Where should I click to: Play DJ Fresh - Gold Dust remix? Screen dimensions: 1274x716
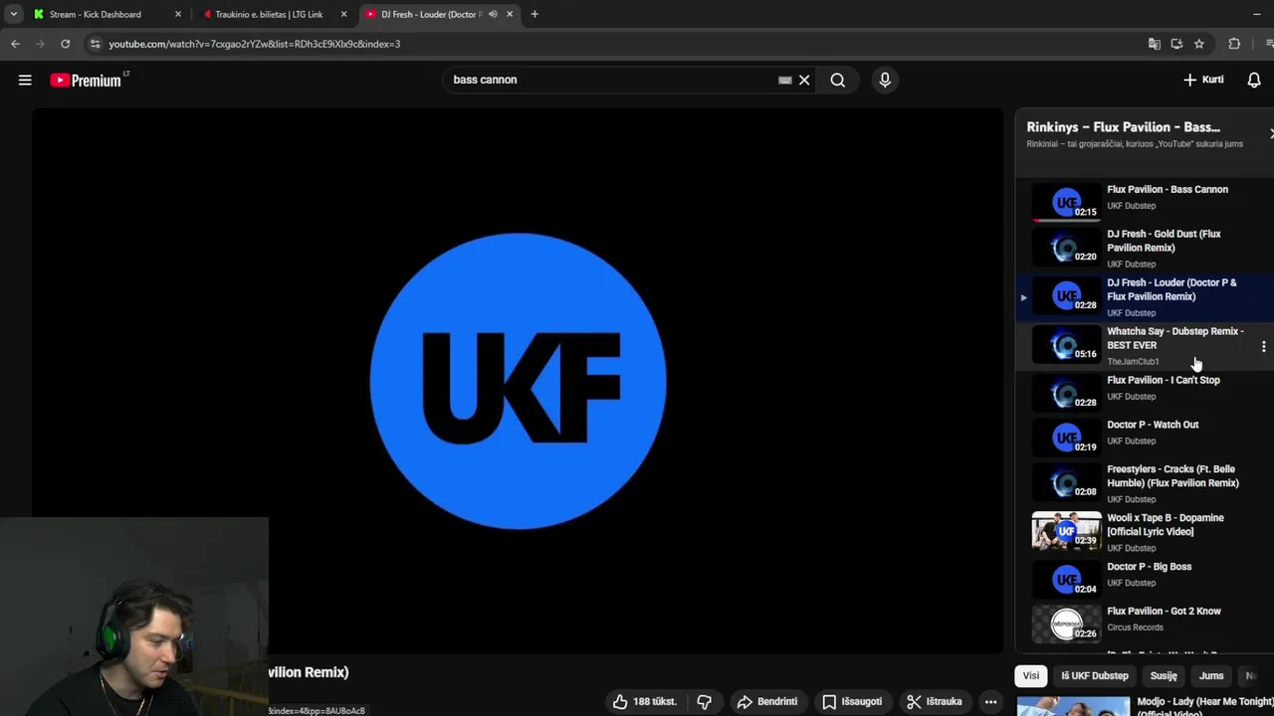(1145, 248)
